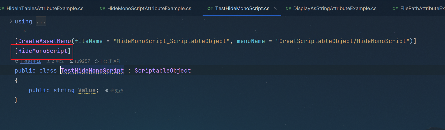Click C# icon of HideMonoScriptAttributeExample.cs tab

pyautogui.click(x=103, y=9)
